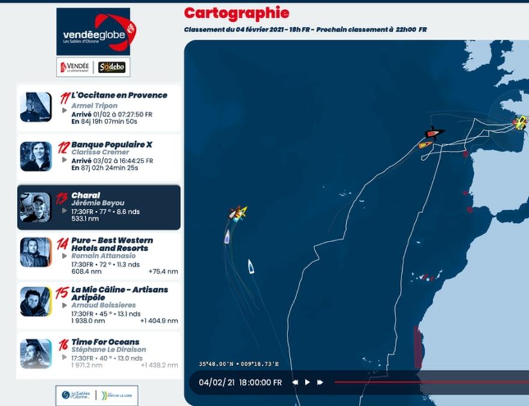Select Romain Attanasio skipper photo

coord(35,252)
